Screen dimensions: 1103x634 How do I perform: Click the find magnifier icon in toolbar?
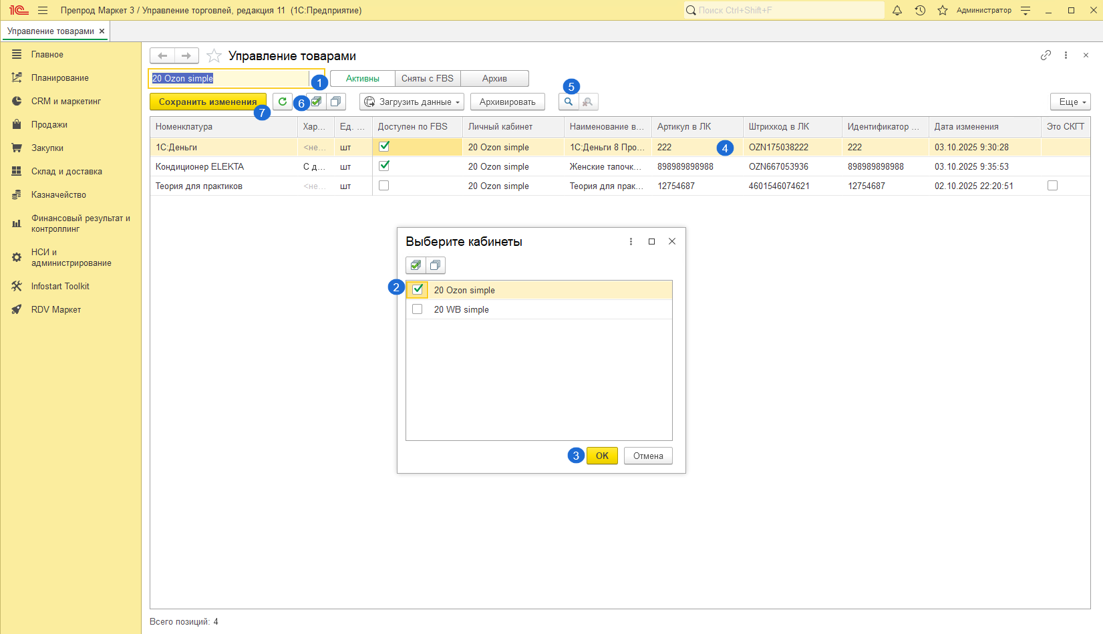click(569, 102)
